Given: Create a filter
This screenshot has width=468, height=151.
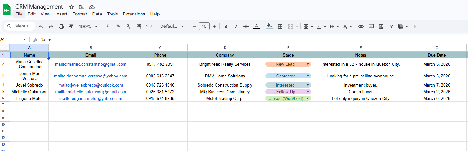Looking at the screenshot, I should tap(391, 27).
